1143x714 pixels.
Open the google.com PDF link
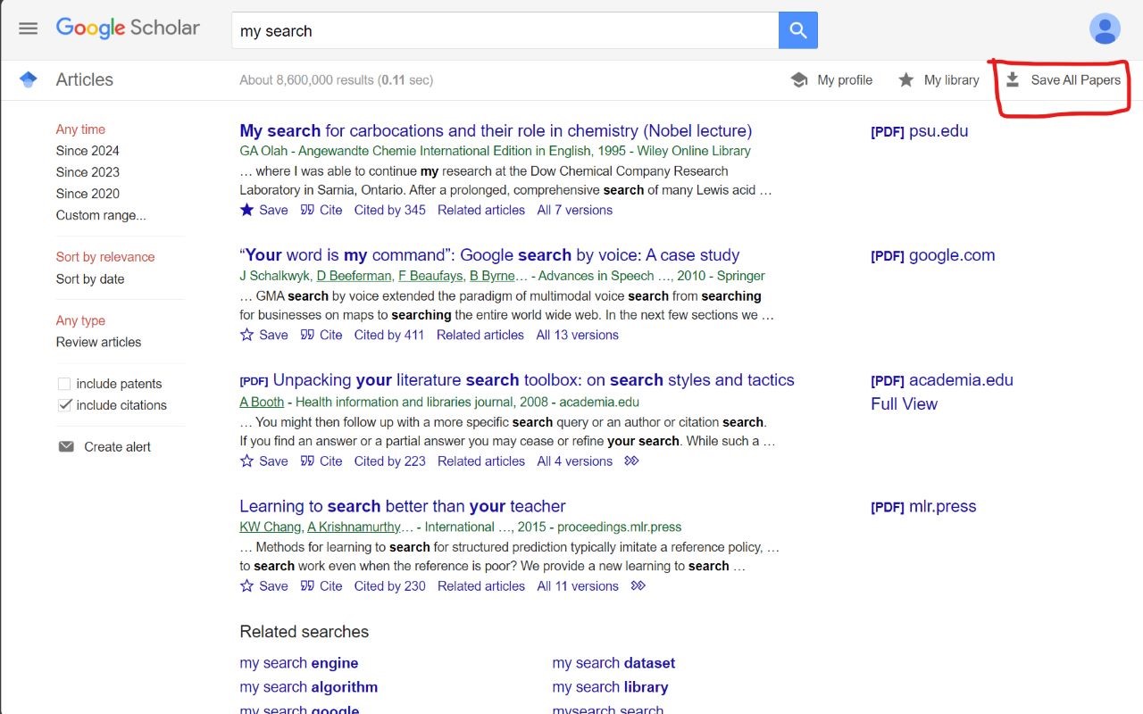point(933,255)
